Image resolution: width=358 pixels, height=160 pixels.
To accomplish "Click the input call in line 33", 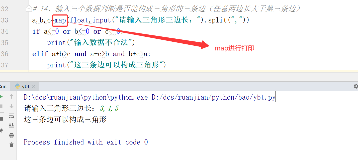I will 102,20.
